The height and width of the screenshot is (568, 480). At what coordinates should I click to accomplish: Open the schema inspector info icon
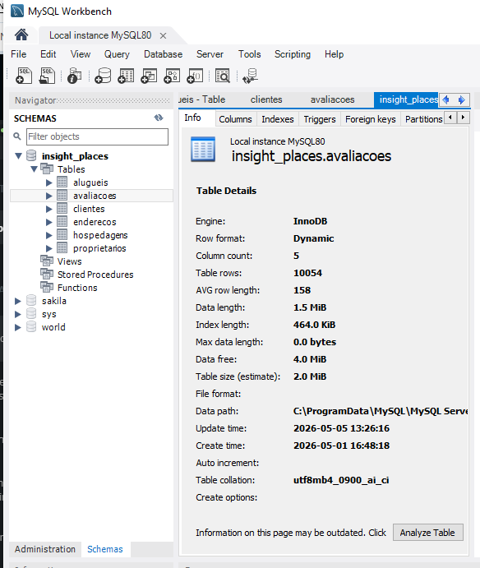point(74,76)
